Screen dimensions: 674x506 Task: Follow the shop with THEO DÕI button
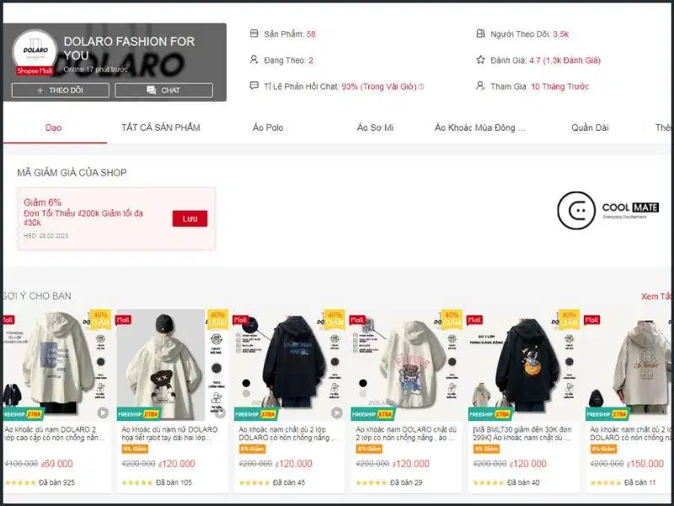click(61, 90)
